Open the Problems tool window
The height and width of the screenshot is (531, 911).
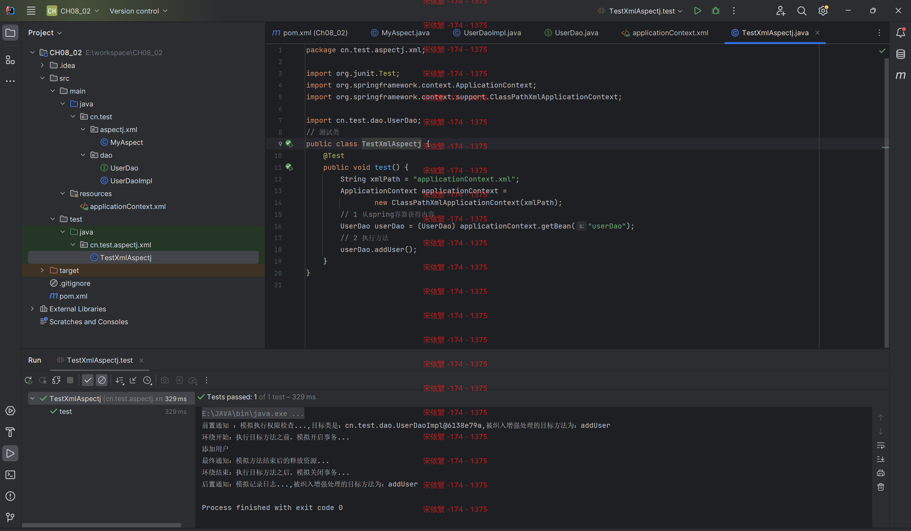[10, 496]
